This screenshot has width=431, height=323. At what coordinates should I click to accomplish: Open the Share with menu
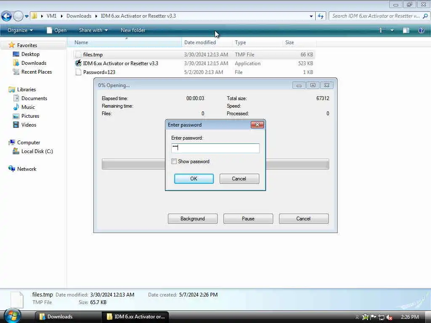(x=93, y=30)
